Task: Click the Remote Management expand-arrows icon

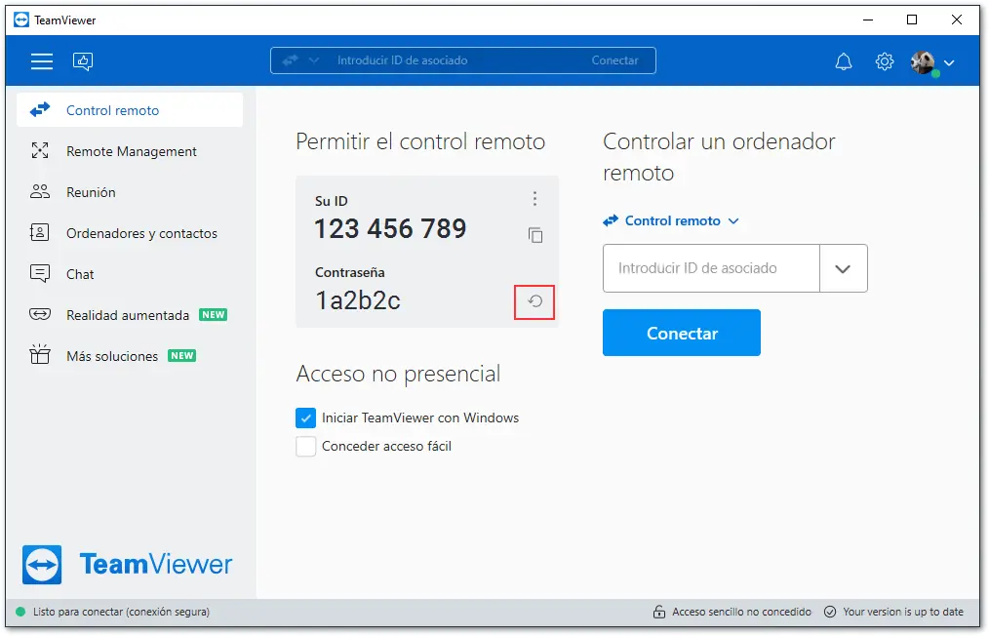Action: coord(40,150)
